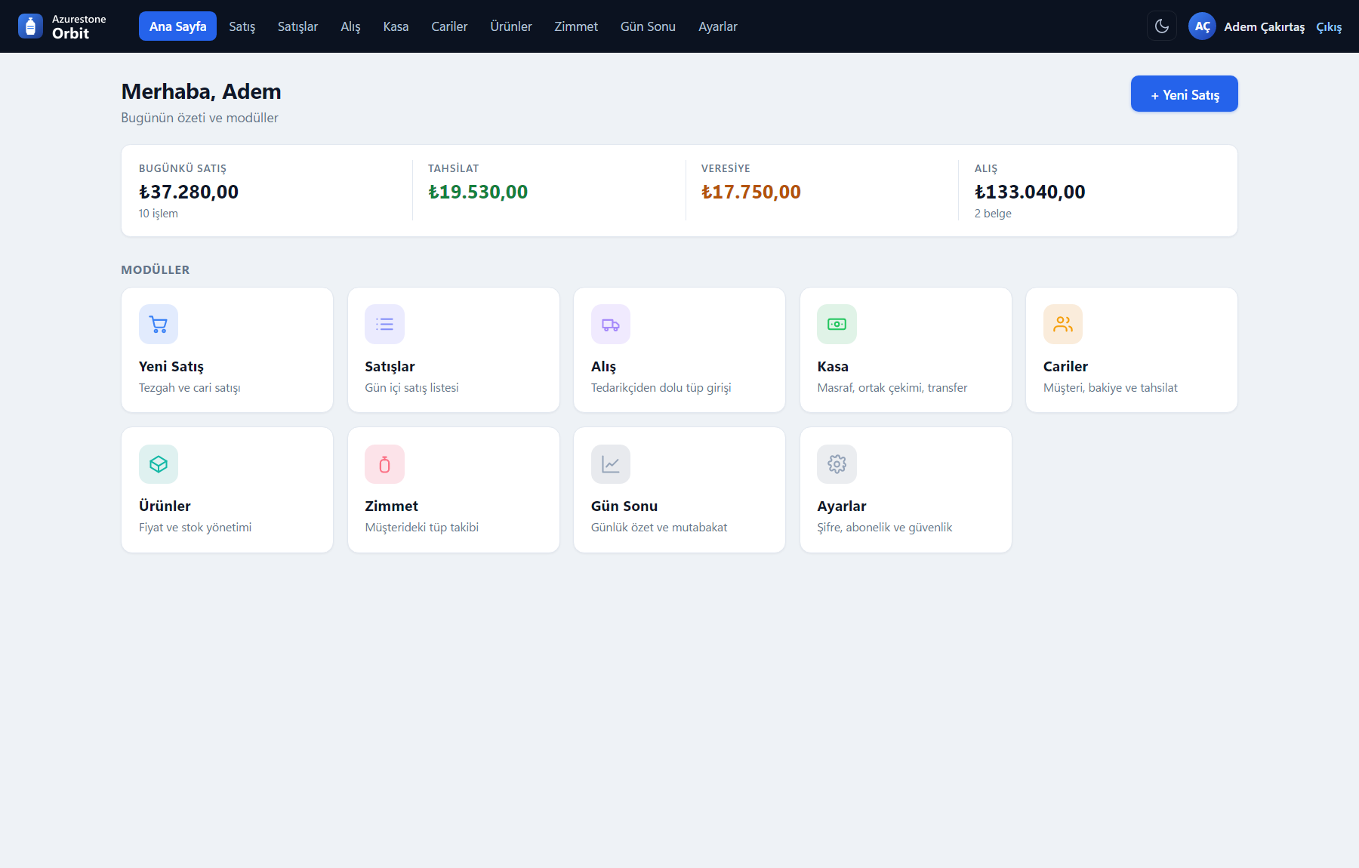Click the 'Bugünün özeti ve modüller' subtitle

199,118
